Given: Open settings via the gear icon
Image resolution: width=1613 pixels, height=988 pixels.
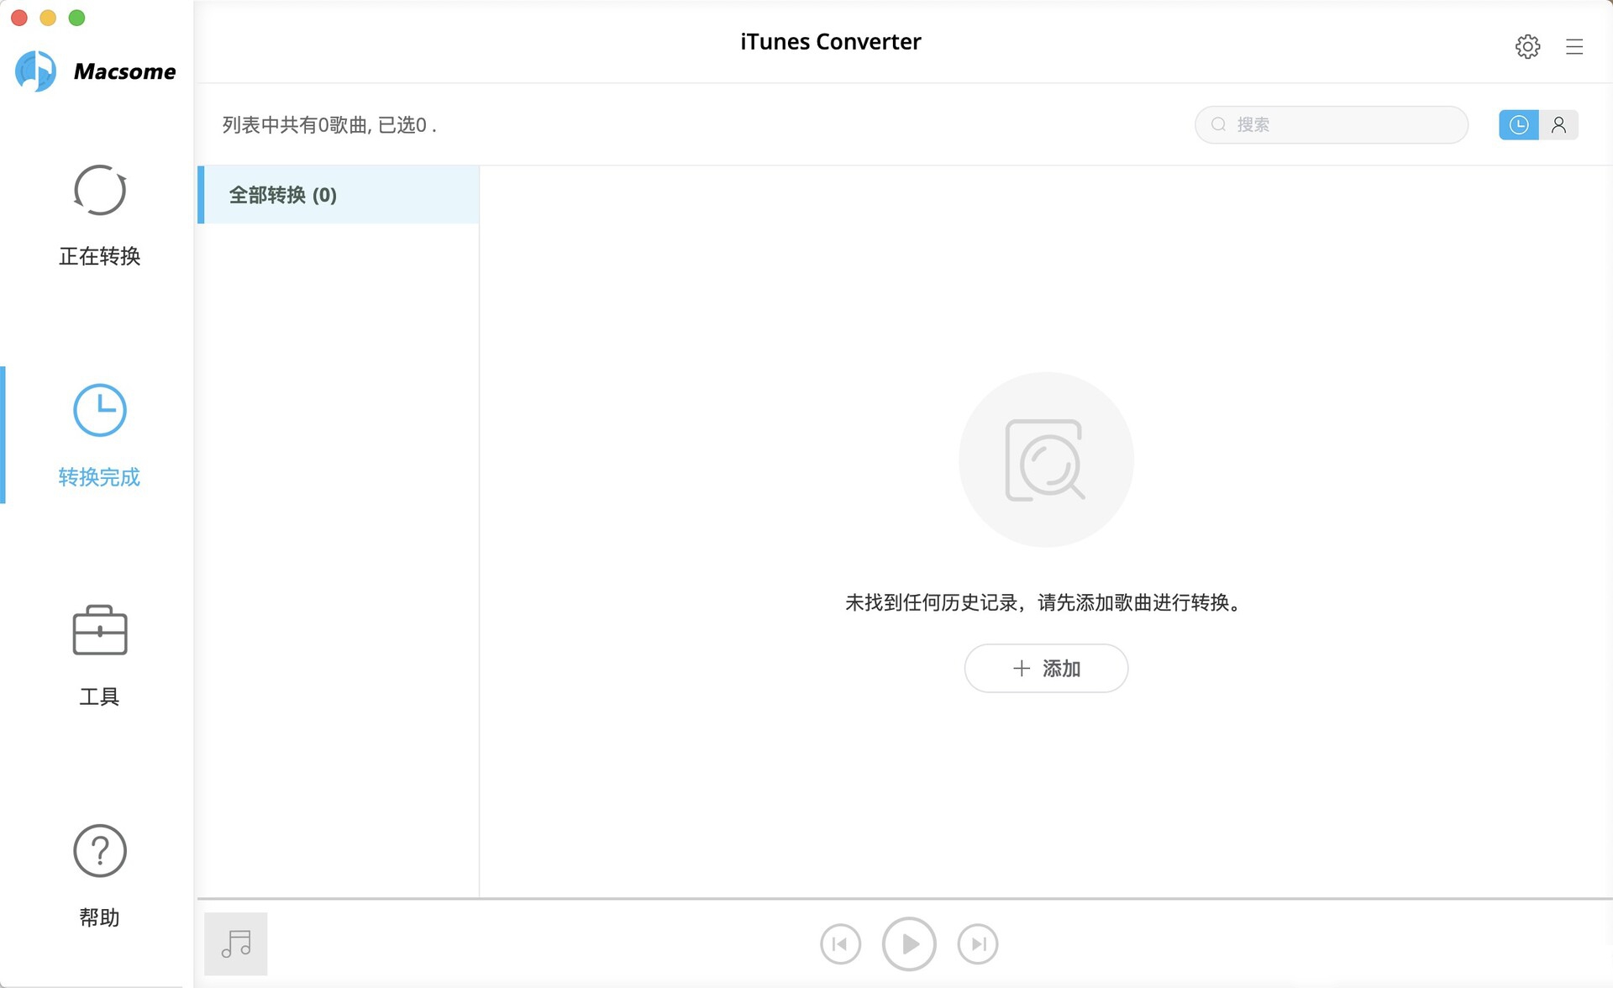Looking at the screenshot, I should [1527, 46].
